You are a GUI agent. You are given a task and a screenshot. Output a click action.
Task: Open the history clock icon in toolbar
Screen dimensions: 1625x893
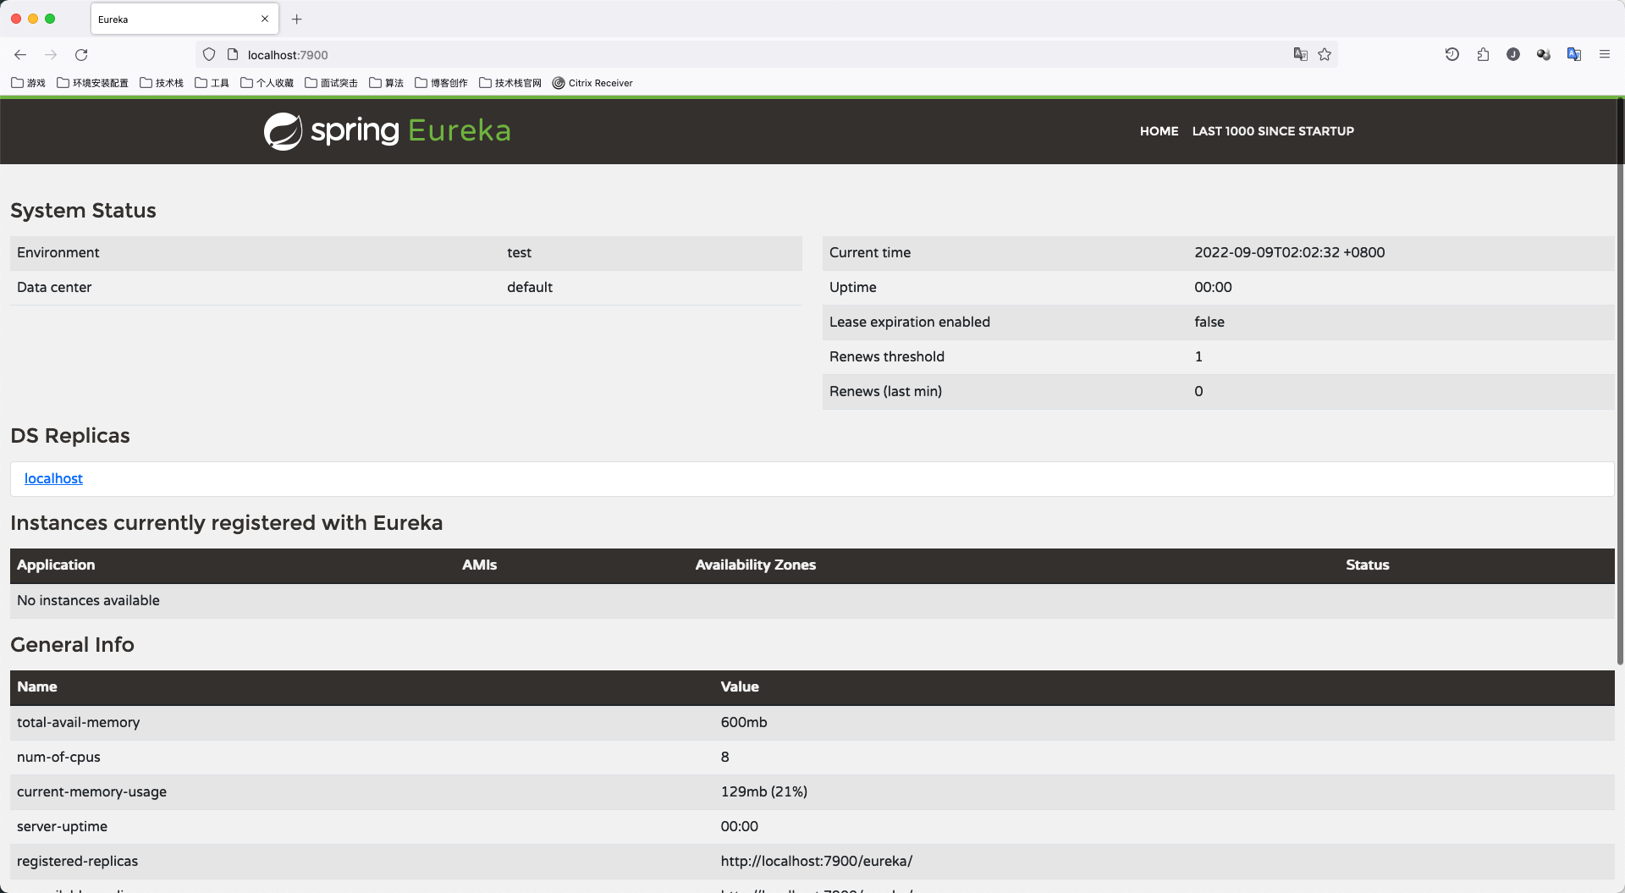coord(1452,54)
